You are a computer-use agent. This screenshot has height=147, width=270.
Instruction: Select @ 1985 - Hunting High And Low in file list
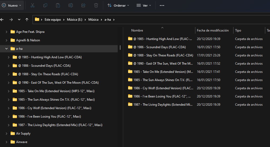[x=163, y=39]
